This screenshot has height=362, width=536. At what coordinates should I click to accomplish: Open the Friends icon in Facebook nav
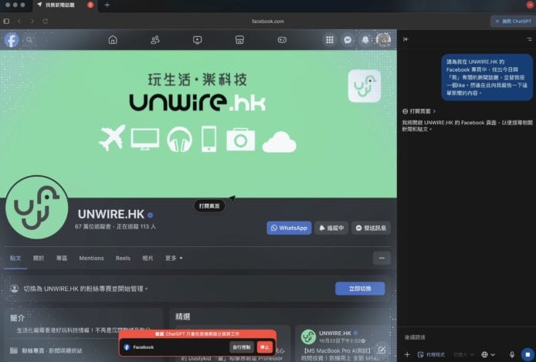pyautogui.click(x=155, y=39)
